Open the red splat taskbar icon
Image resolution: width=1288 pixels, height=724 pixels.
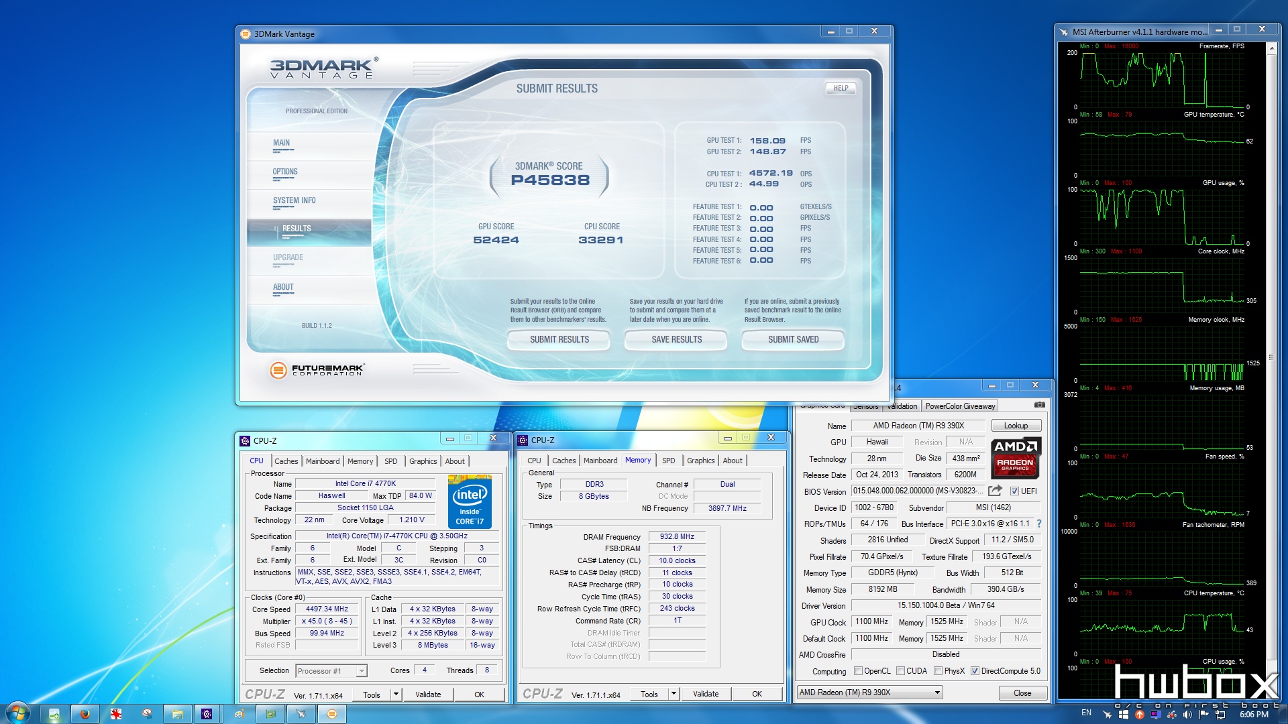(x=116, y=714)
